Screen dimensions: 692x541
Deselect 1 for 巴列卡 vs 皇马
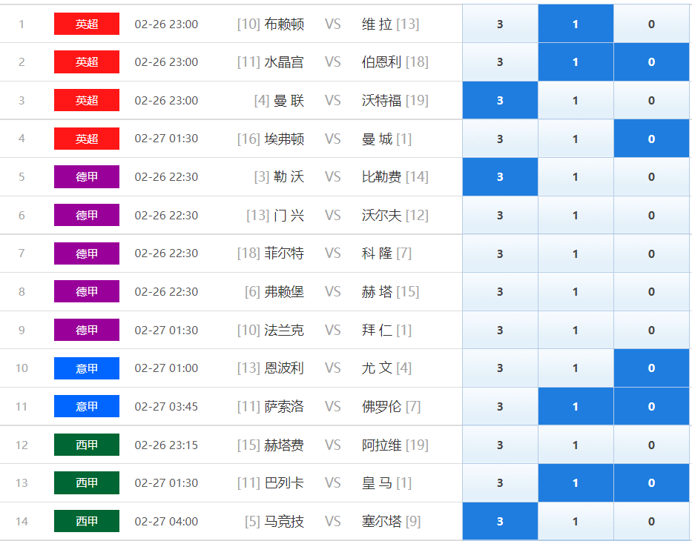tap(576, 482)
